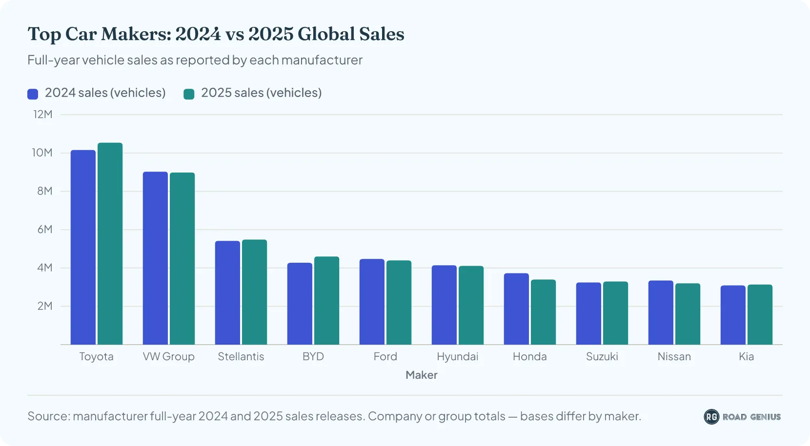Click the Suzuki axis label
This screenshot has height=446, width=810.
(602, 357)
